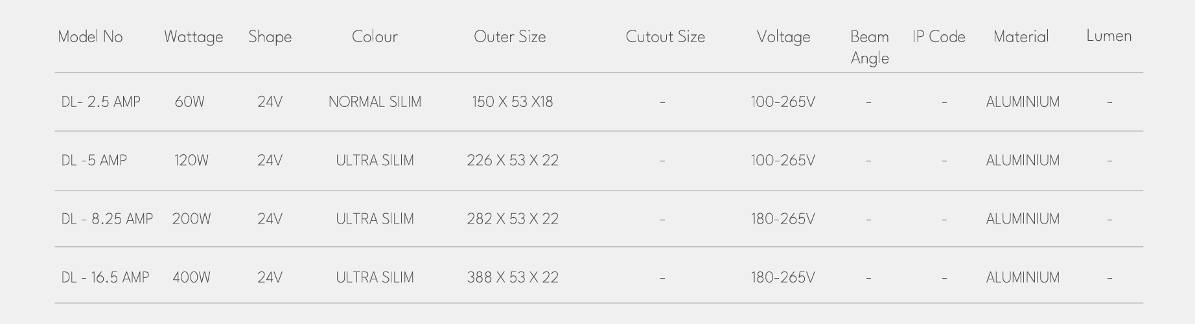Select the Voltage column header

coord(783,38)
